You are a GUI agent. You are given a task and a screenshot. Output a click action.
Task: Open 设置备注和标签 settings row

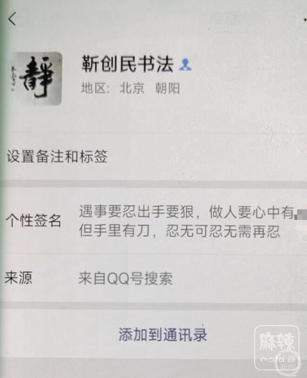pyautogui.click(x=153, y=156)
